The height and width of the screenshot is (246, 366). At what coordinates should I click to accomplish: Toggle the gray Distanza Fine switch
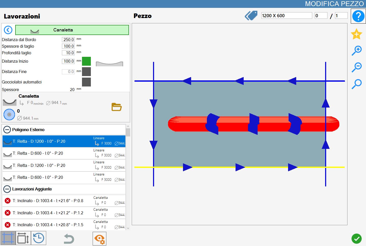(x=86, y=72)
